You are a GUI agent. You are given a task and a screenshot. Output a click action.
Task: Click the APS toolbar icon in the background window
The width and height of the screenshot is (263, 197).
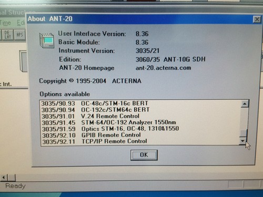(x=20, y=35)
